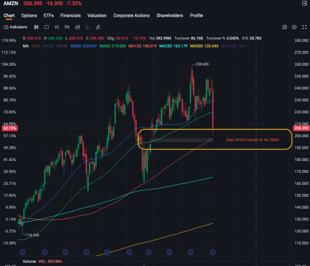Toggle the MA120: 198.019 label

point(142,46)
